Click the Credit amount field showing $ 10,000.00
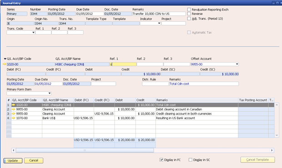This screenshot has height=168, width=282. 141,74
